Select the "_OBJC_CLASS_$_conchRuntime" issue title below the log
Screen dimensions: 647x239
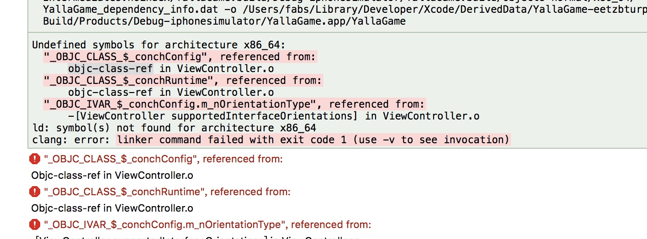(x=167, y=192)
